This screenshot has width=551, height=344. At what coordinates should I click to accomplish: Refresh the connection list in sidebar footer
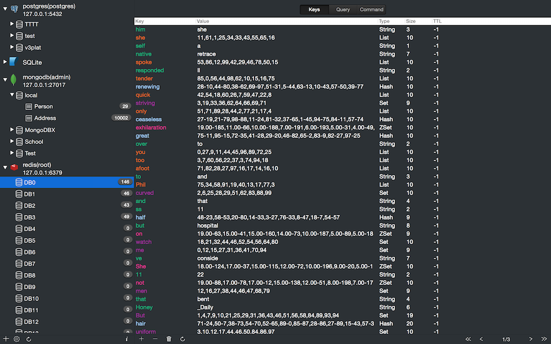[29, 339]
